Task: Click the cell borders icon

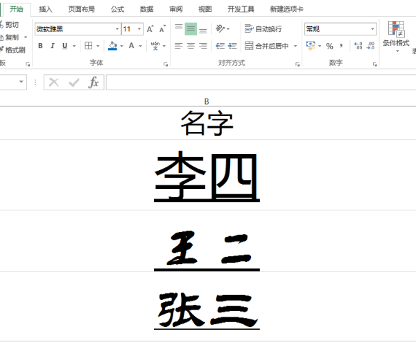Action: coord(88,46)
